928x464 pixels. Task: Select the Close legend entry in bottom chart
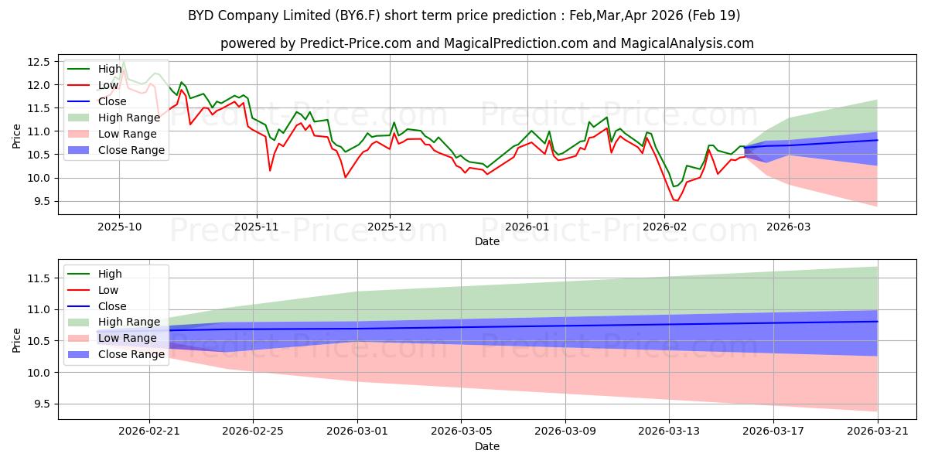(x=111, y=306)
